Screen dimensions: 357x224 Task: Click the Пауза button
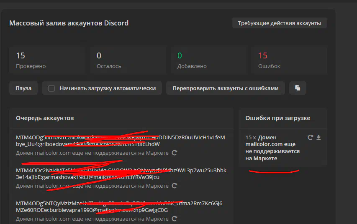[23, 88]
